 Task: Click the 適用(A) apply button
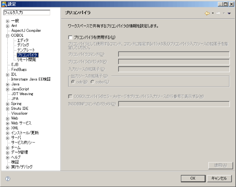pos(221,165)
